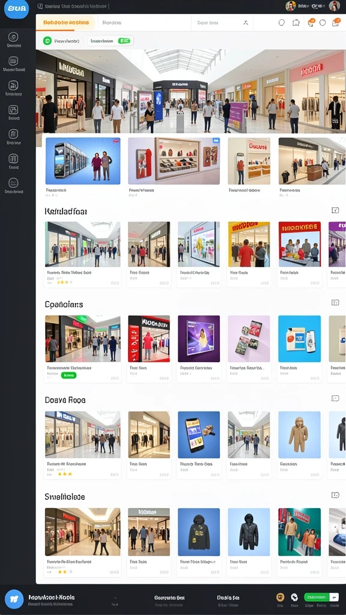
Task: Select the third icon in left sidebar
Action: click(x=13, y=85)
